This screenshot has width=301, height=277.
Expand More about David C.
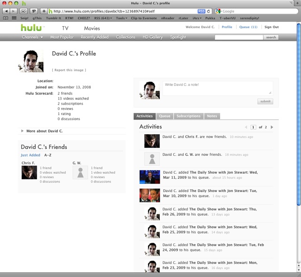click(x=42, y=131)
